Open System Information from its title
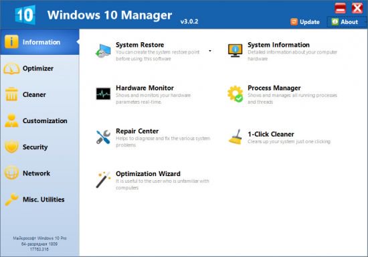This screenshot has width=368, height=257. (x=278, y=45)
